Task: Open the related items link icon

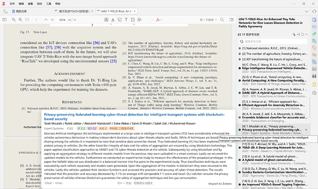Action: pos(314,55)
